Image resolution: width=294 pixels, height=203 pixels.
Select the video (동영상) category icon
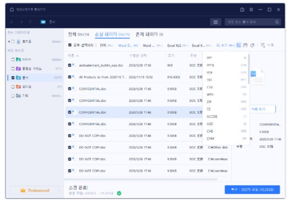(x=18, y=68)
